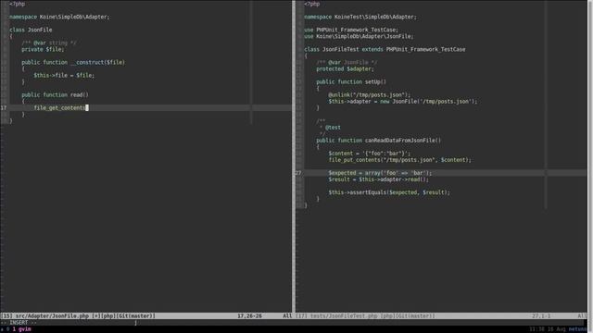Click the 'tests/JsonFileTest.php' status line
The image size is (593, 333).
(x=441, y=315)
